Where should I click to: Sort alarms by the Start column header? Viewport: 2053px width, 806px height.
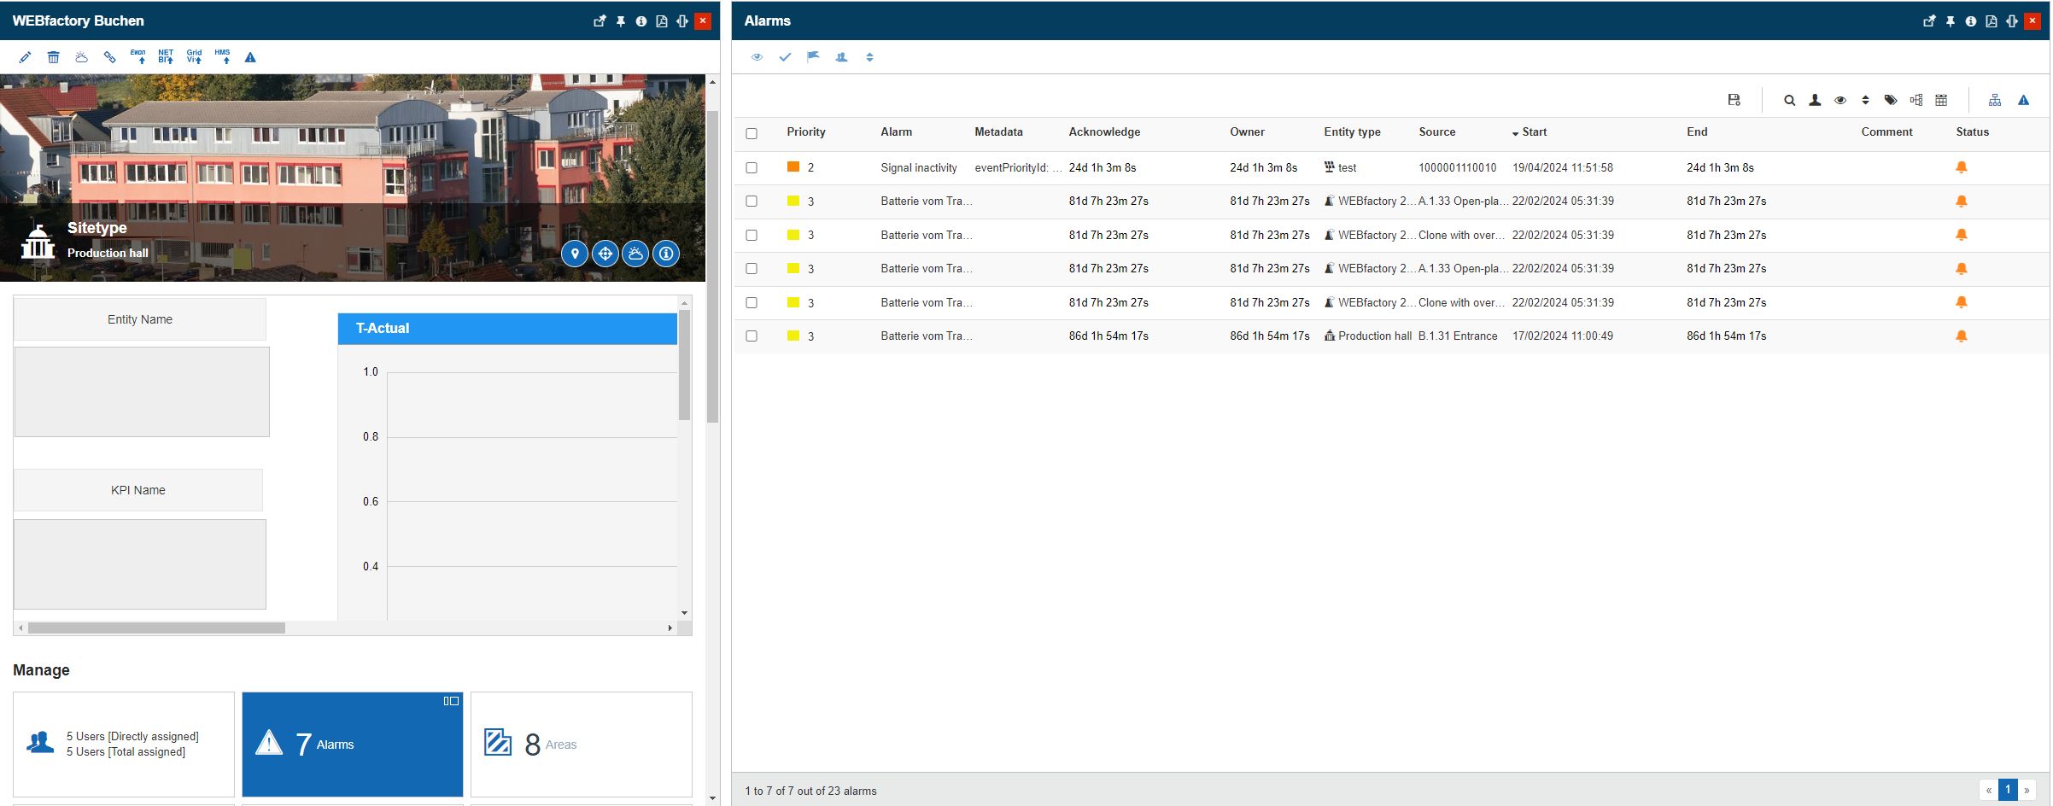tap(1534, 132)
